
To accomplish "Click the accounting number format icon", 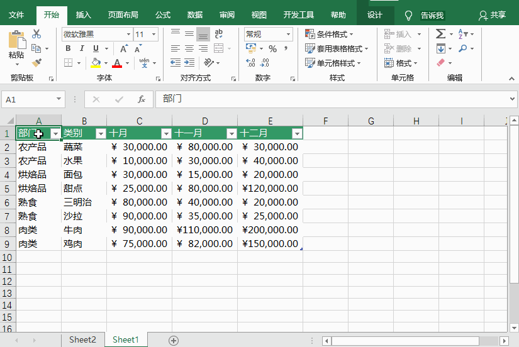I will click(252, 48).
